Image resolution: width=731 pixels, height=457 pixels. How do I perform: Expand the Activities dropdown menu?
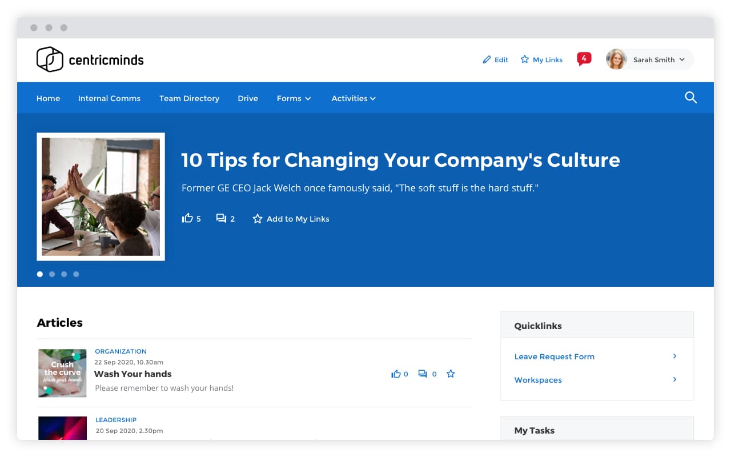[353, 98]
